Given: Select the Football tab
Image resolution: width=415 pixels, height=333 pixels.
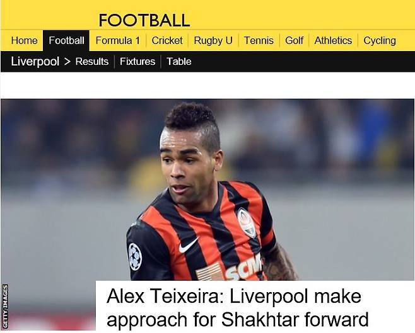Looking at the screenshot, I should pos(66,41).
